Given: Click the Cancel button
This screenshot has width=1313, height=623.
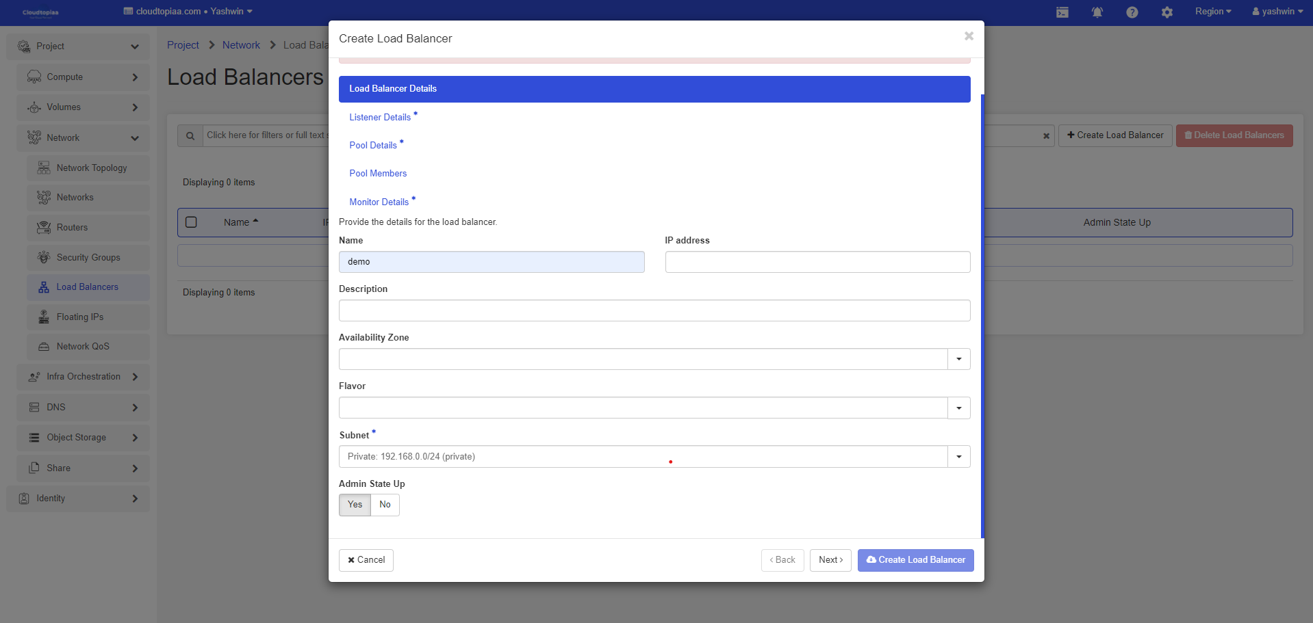Looking at the screenshot, I should point(366,560).
